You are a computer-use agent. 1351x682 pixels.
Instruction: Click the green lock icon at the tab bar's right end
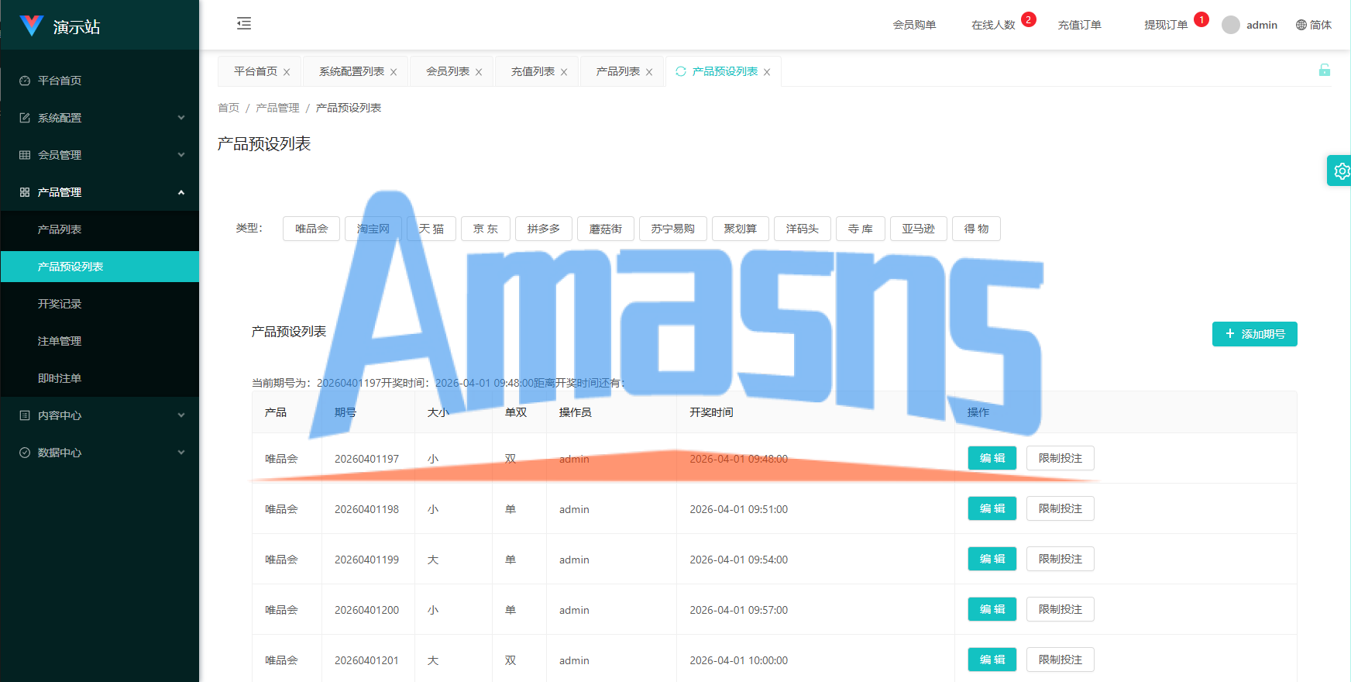pos(1325,70)
